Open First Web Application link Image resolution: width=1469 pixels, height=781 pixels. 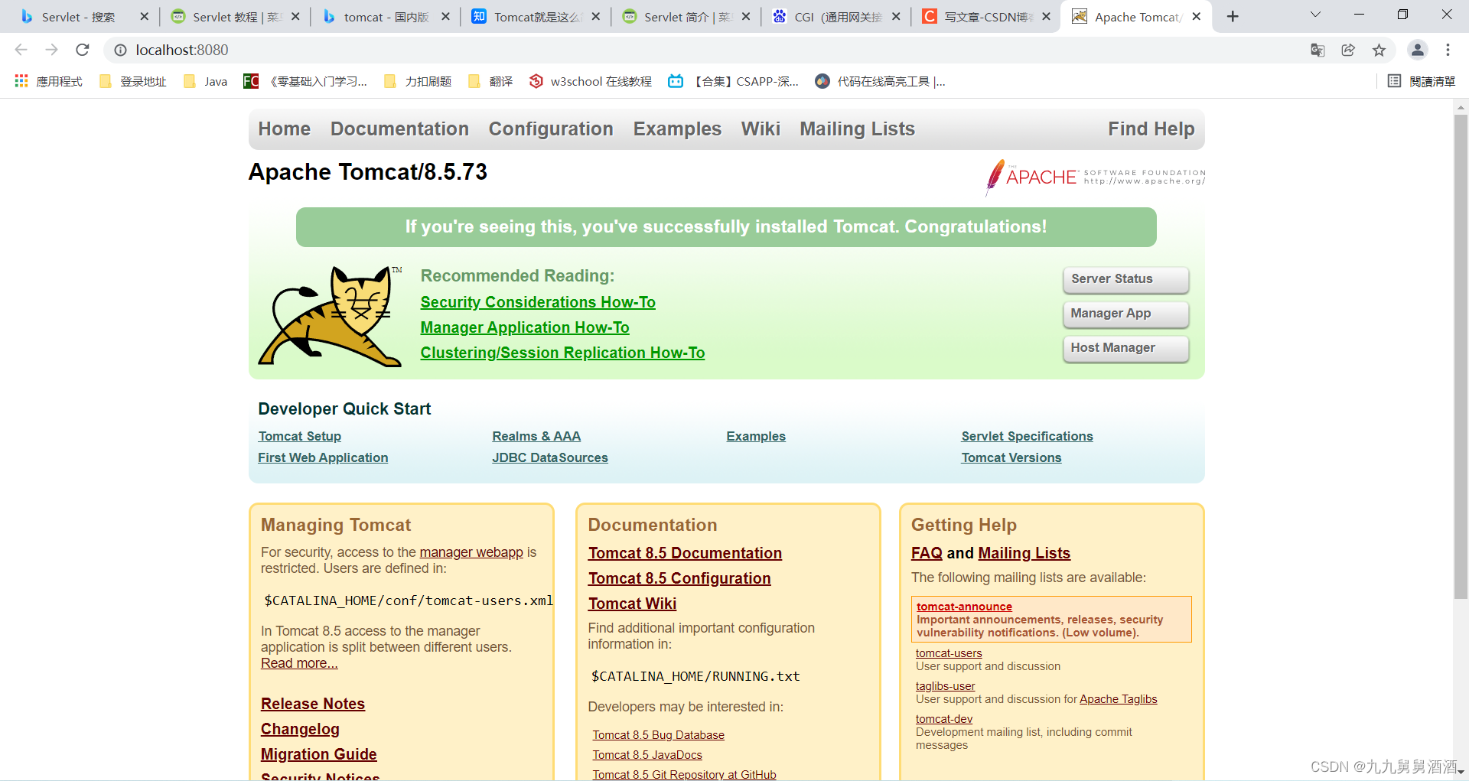[323, 457]
